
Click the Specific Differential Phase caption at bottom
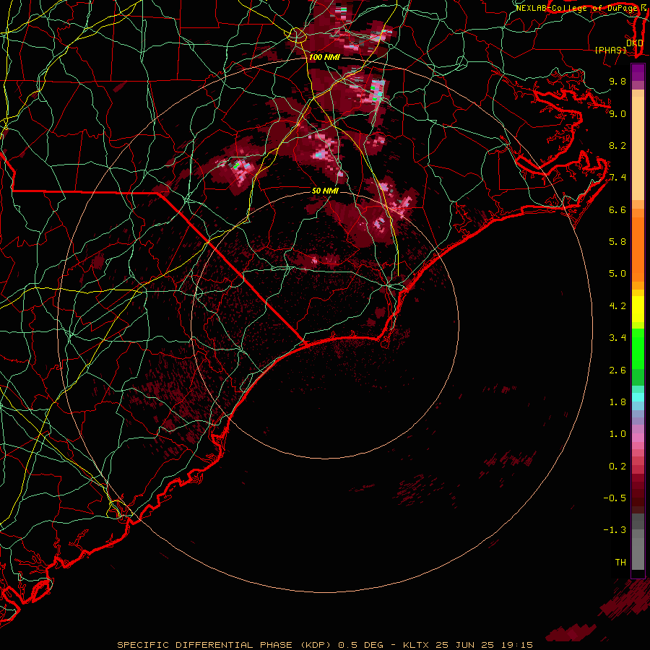tap(325, 645)
